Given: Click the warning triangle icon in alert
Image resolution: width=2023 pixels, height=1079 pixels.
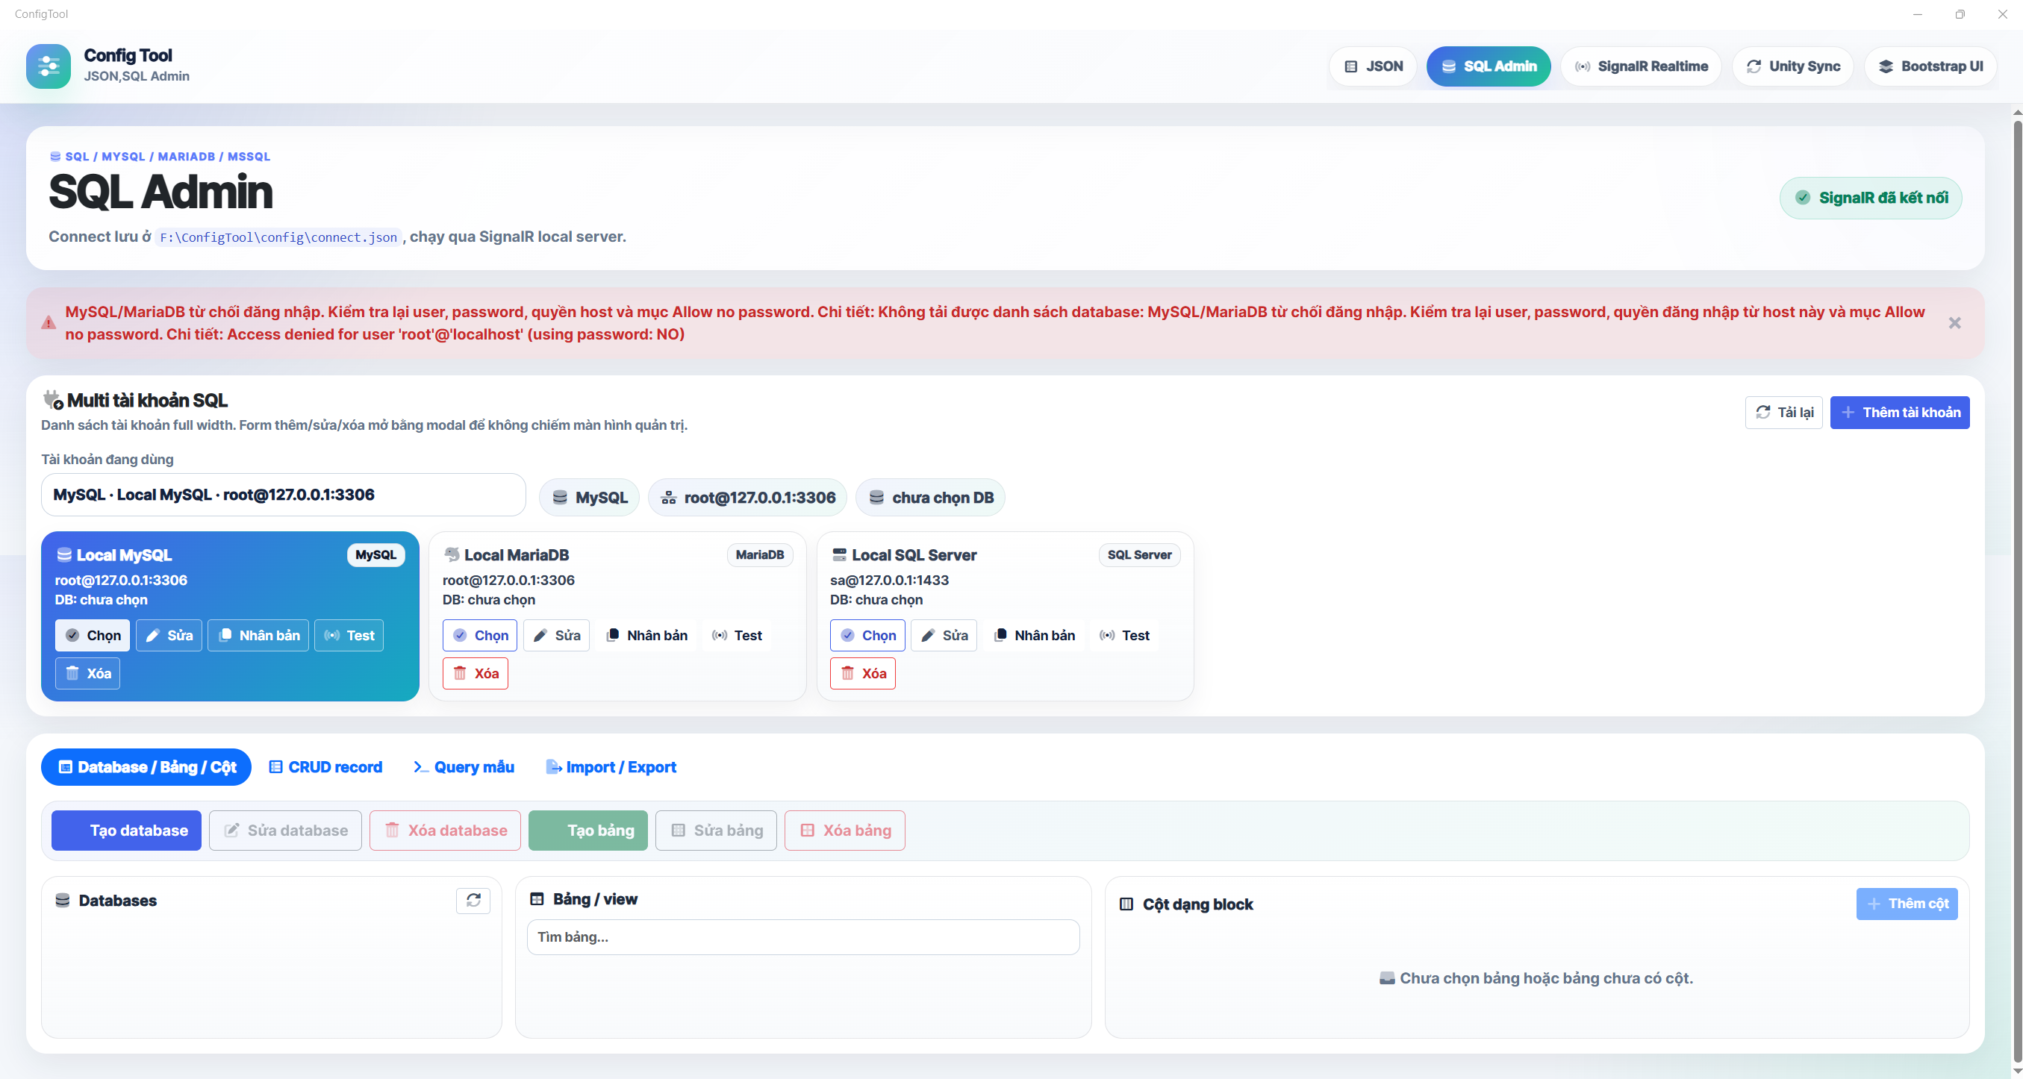Looking at the screenshot, I should point(49,322).
